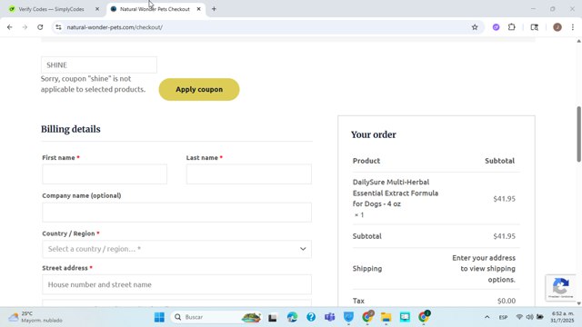Switch to Verify Codes — SimplyCodes tab
Screen dimensions: 582x327
tap(51, 9)
